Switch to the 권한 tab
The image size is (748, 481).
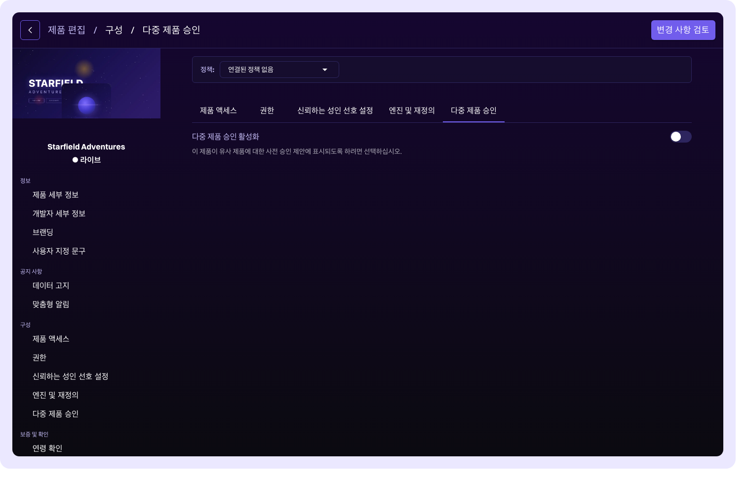[x=267, y=111]
